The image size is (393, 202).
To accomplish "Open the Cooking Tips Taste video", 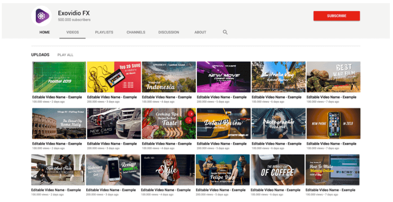I will click(x=168, y=123).
